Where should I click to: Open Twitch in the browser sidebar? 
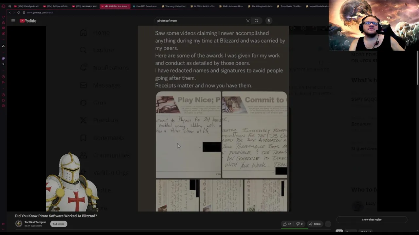coord(3,59)
